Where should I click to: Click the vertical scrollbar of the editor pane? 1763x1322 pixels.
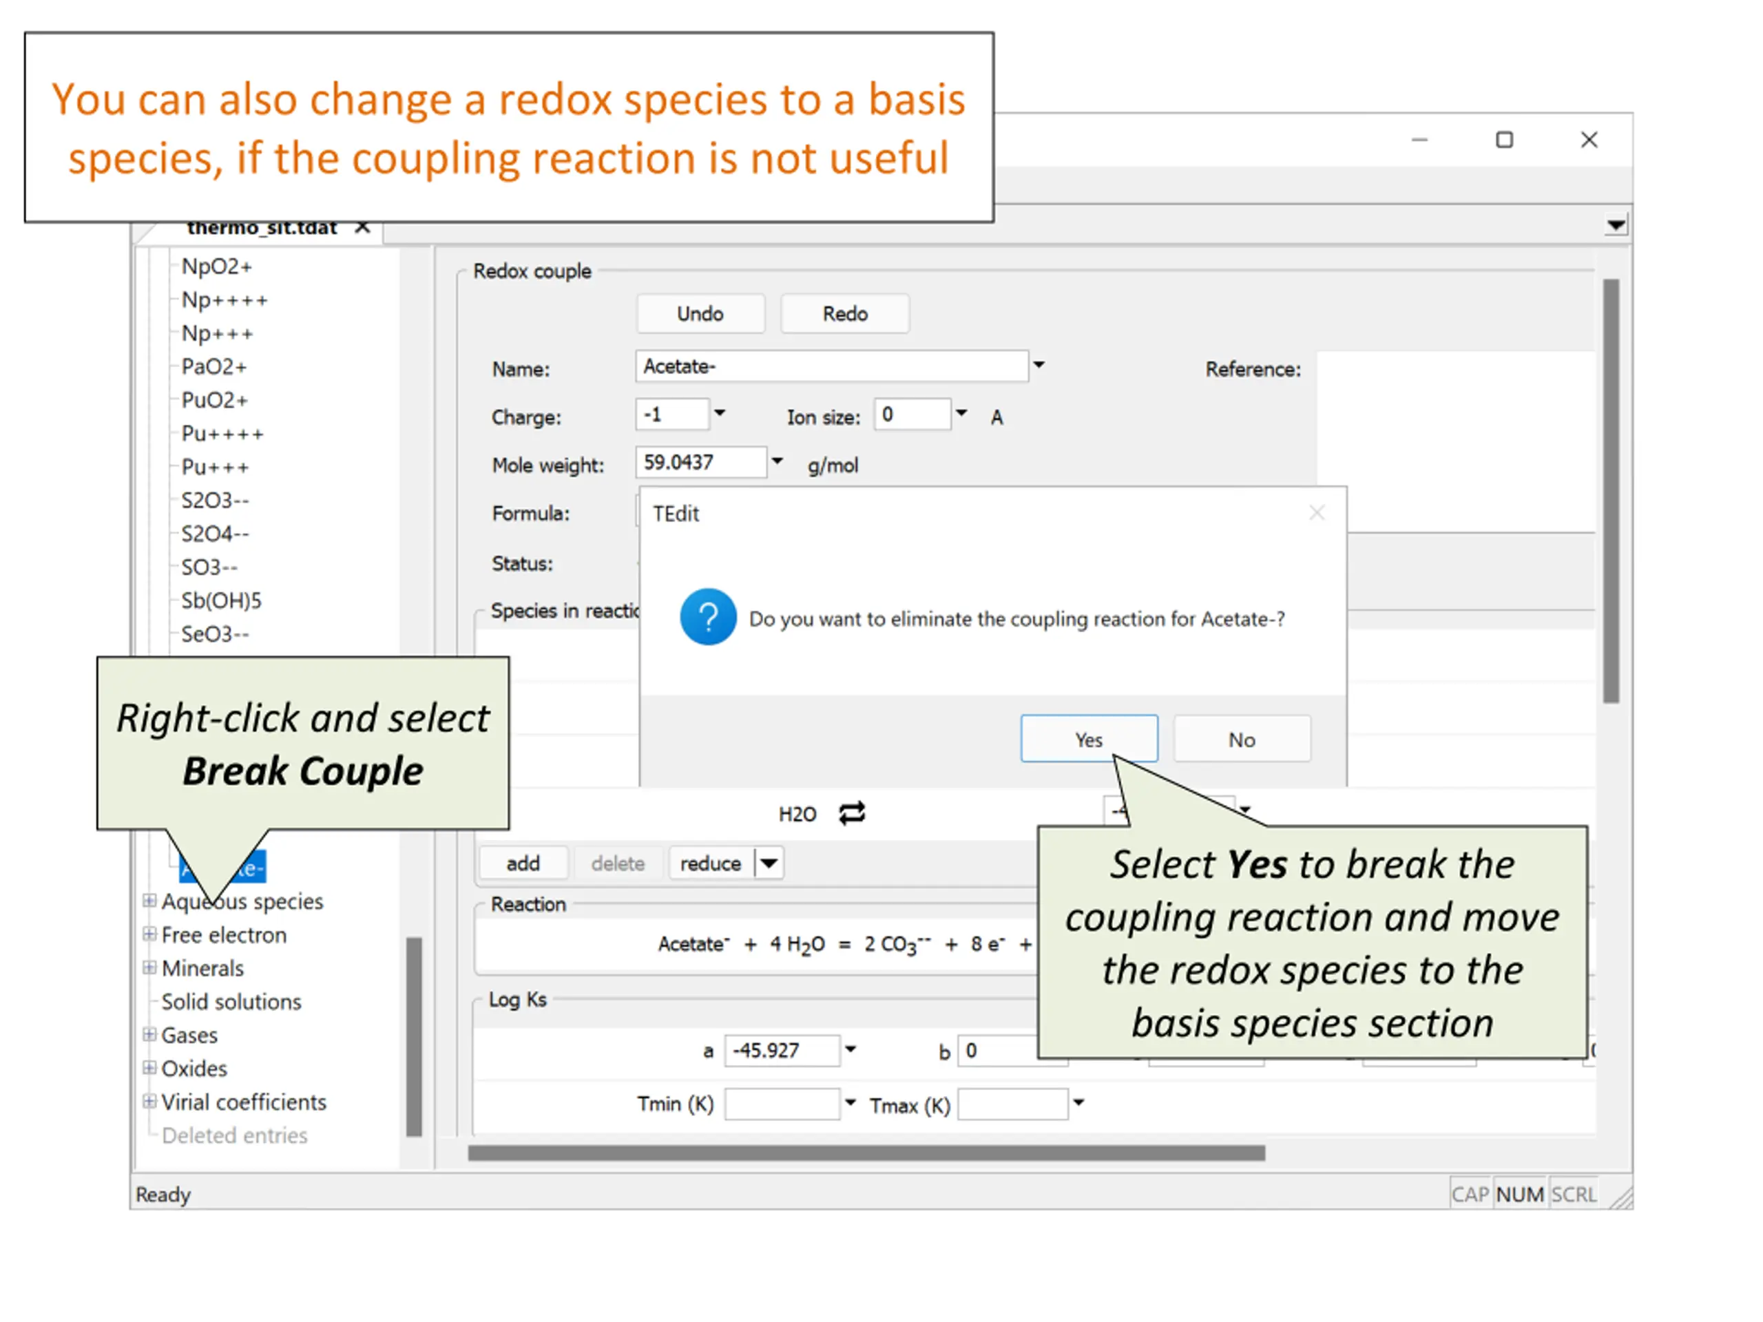click(1611, 490)
